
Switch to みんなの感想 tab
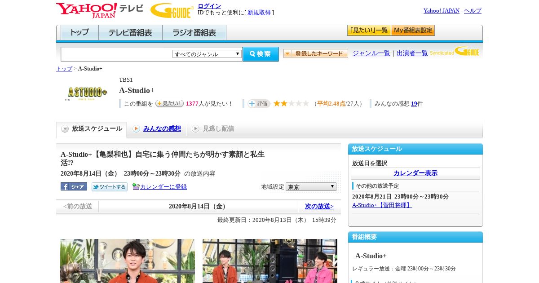(x=162, y=129)
